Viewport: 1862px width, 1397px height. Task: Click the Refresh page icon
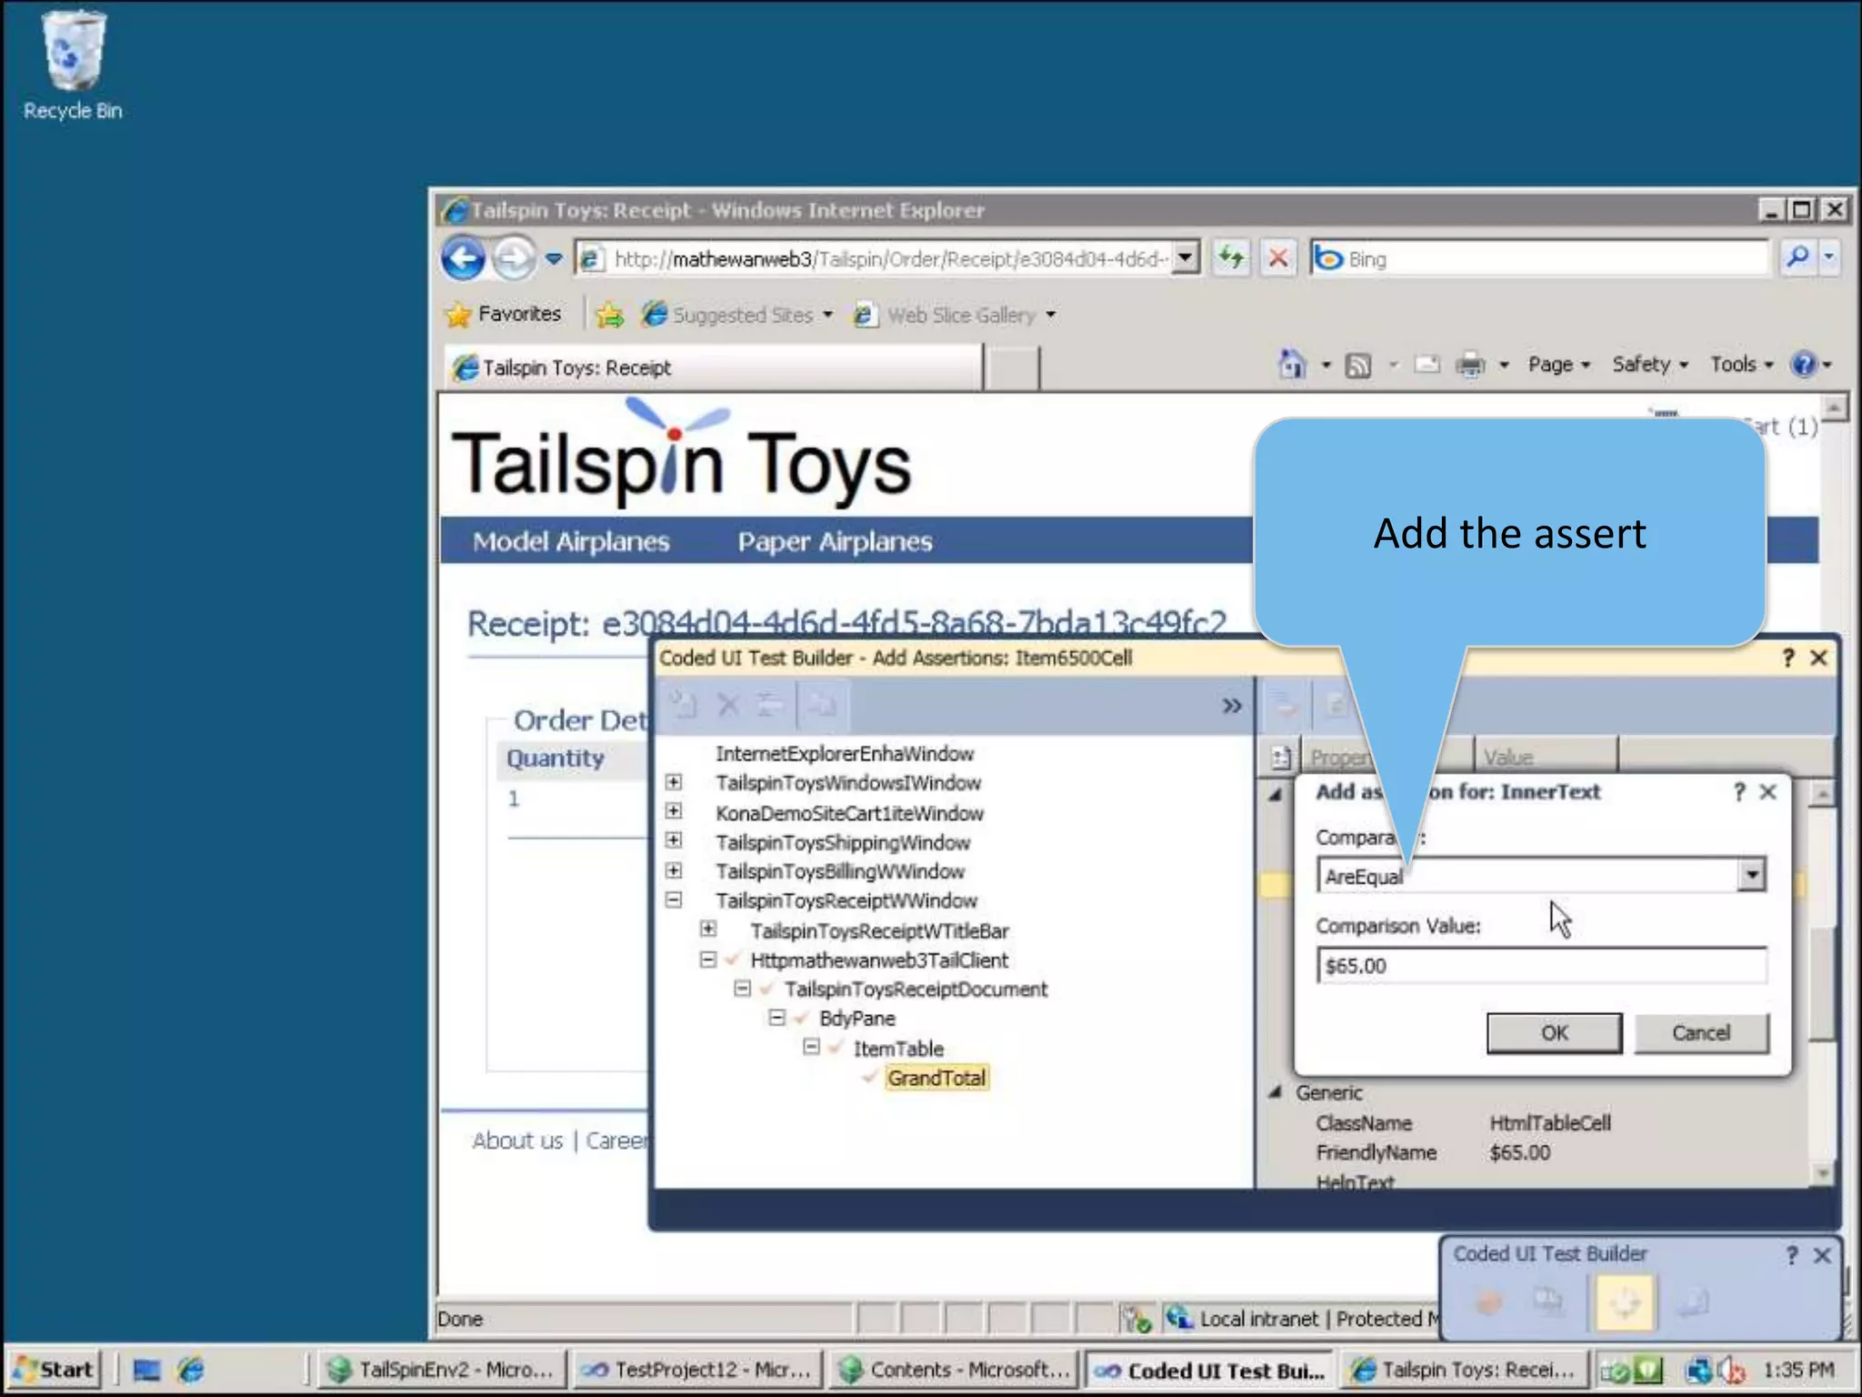pos(1231,258)
